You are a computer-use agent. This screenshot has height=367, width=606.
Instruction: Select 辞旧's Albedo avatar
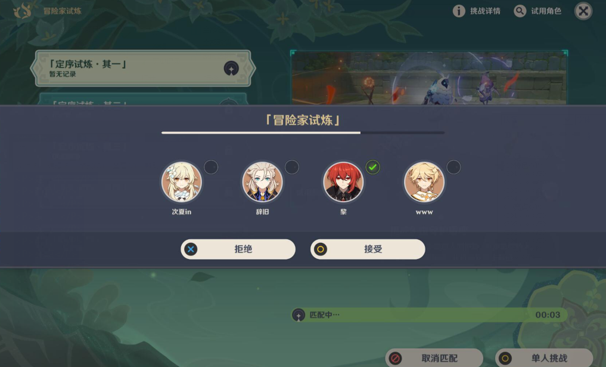262,182
